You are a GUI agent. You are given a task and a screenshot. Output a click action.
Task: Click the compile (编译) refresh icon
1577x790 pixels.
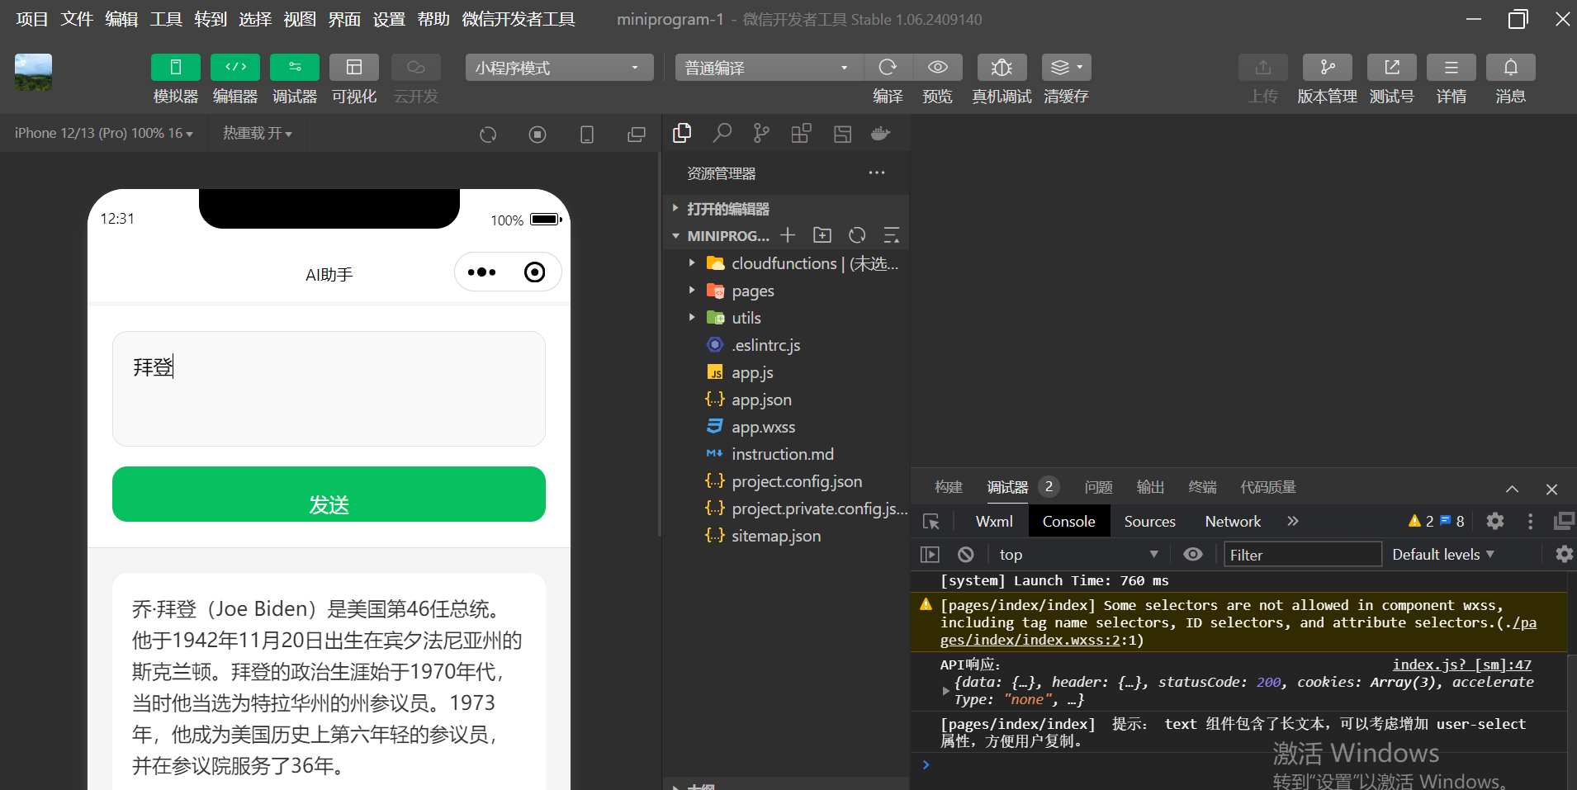tap(888, 68)
